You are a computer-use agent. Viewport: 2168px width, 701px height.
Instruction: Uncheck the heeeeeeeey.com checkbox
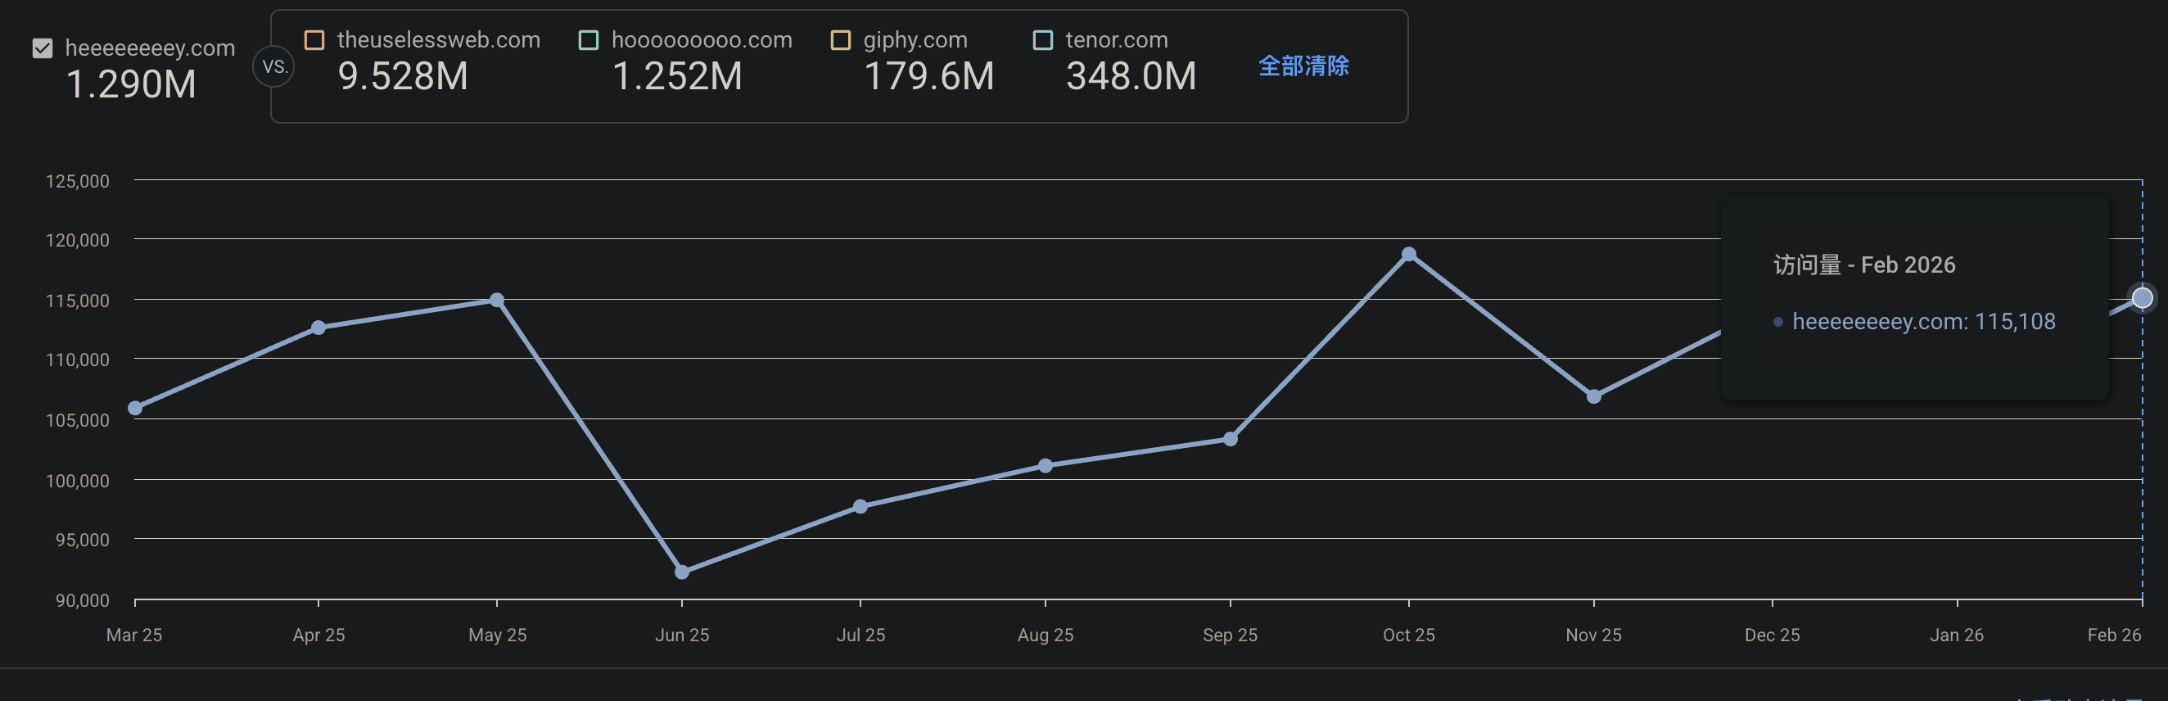tap(42, 49)
